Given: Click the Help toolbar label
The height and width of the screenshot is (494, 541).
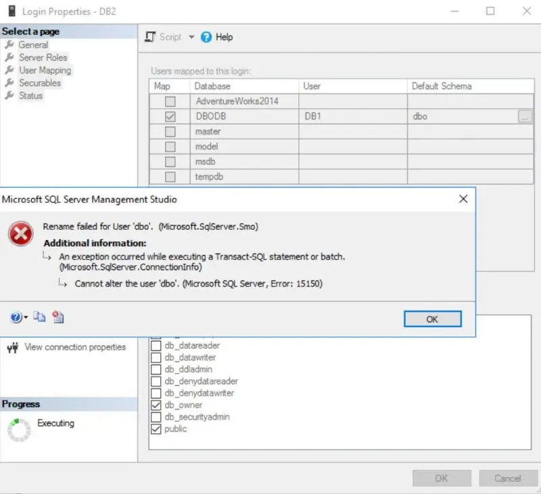Looking at the screenshot, I should coord(225,37).
